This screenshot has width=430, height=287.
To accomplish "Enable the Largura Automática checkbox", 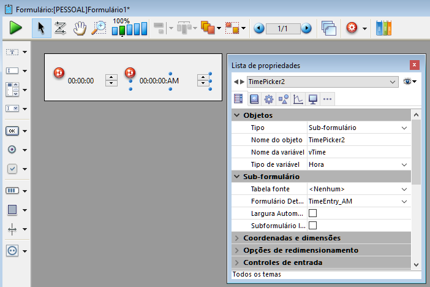I will pyautogui.click(x=312, y=213).
